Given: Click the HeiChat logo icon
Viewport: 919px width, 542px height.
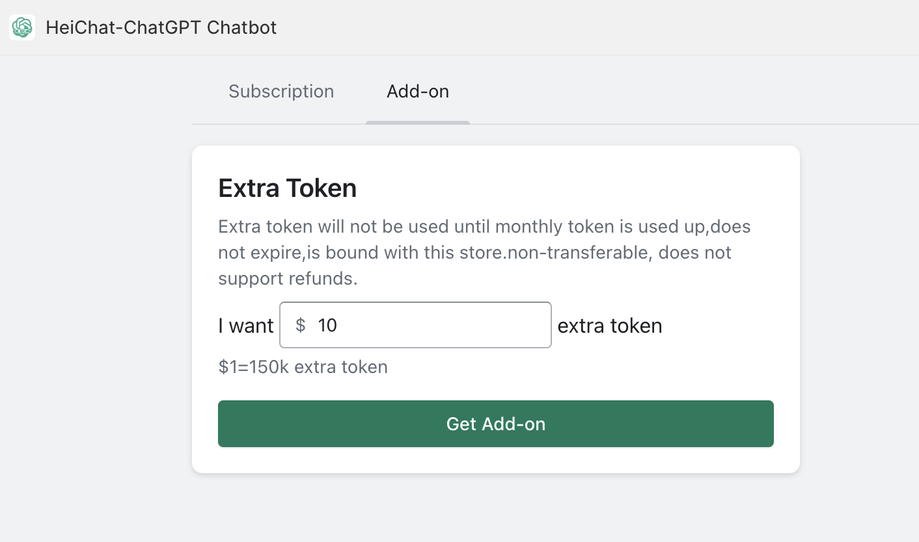Looking at the screenshot, I should (x=22, y=27).
